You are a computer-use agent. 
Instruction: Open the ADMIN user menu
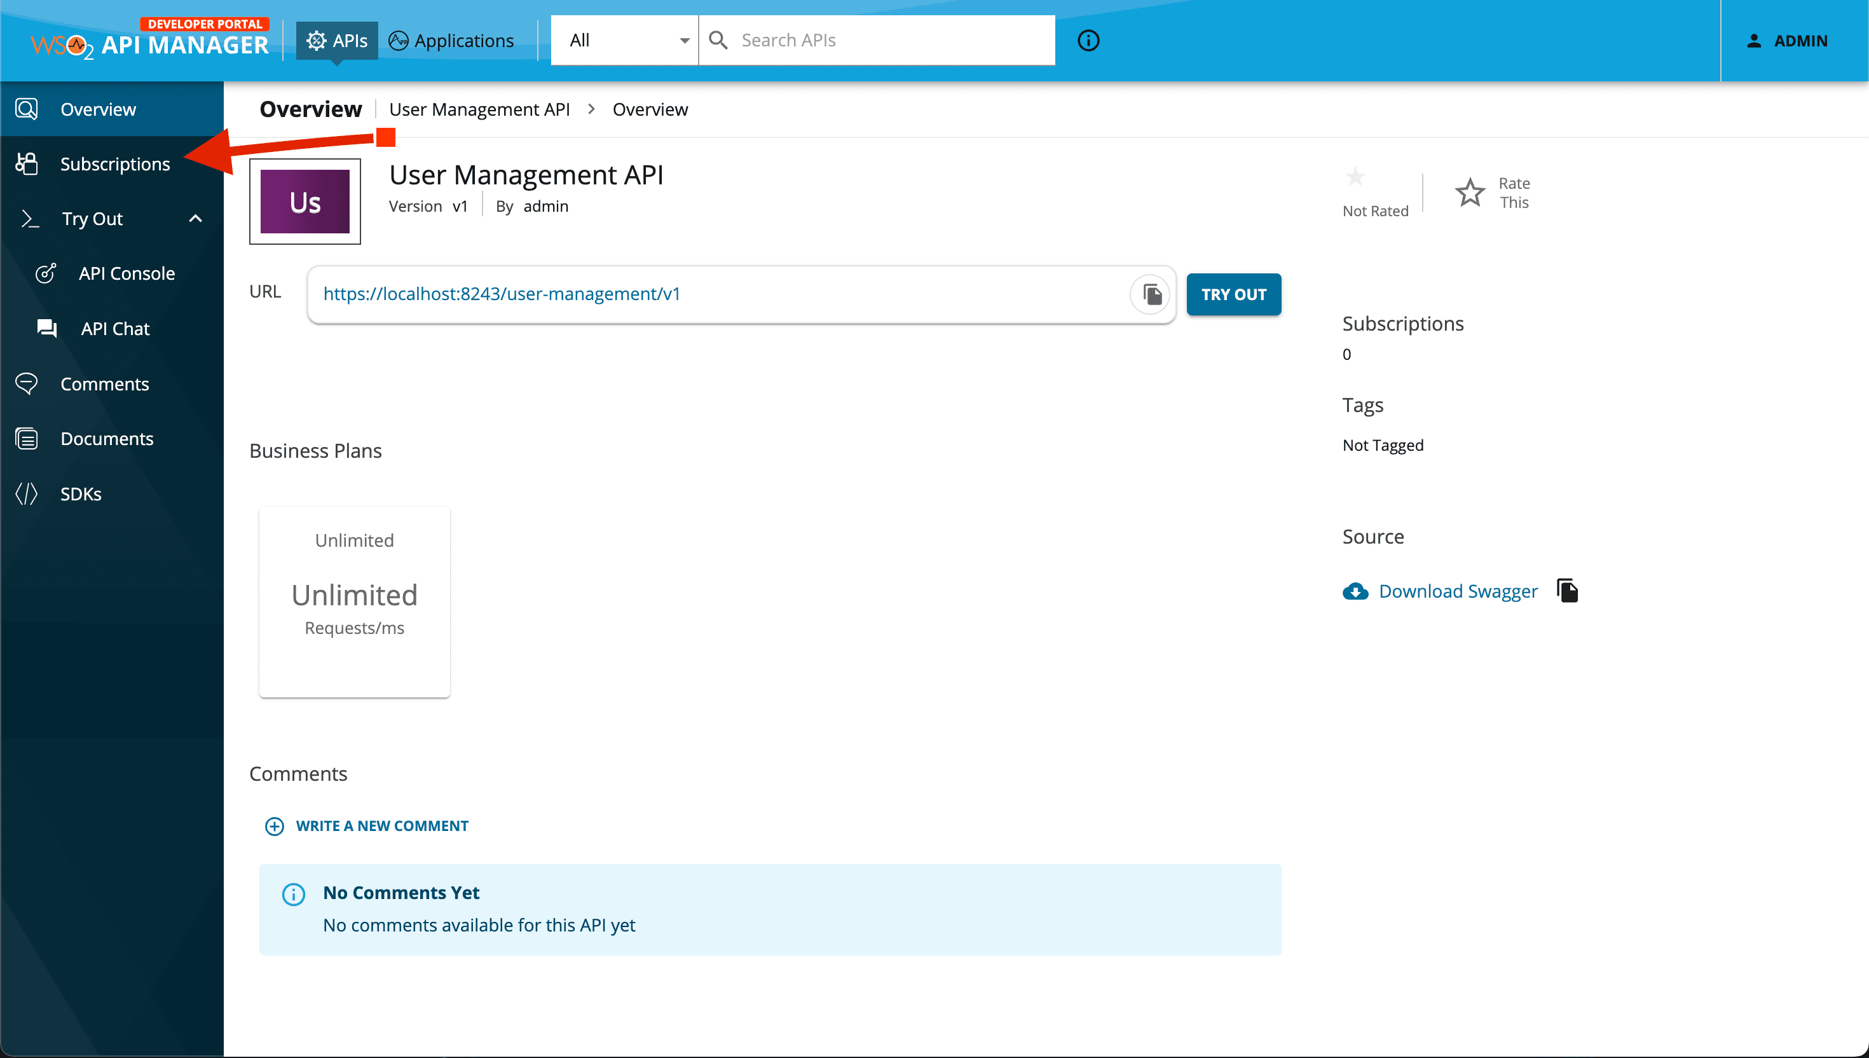point(1787,41)
